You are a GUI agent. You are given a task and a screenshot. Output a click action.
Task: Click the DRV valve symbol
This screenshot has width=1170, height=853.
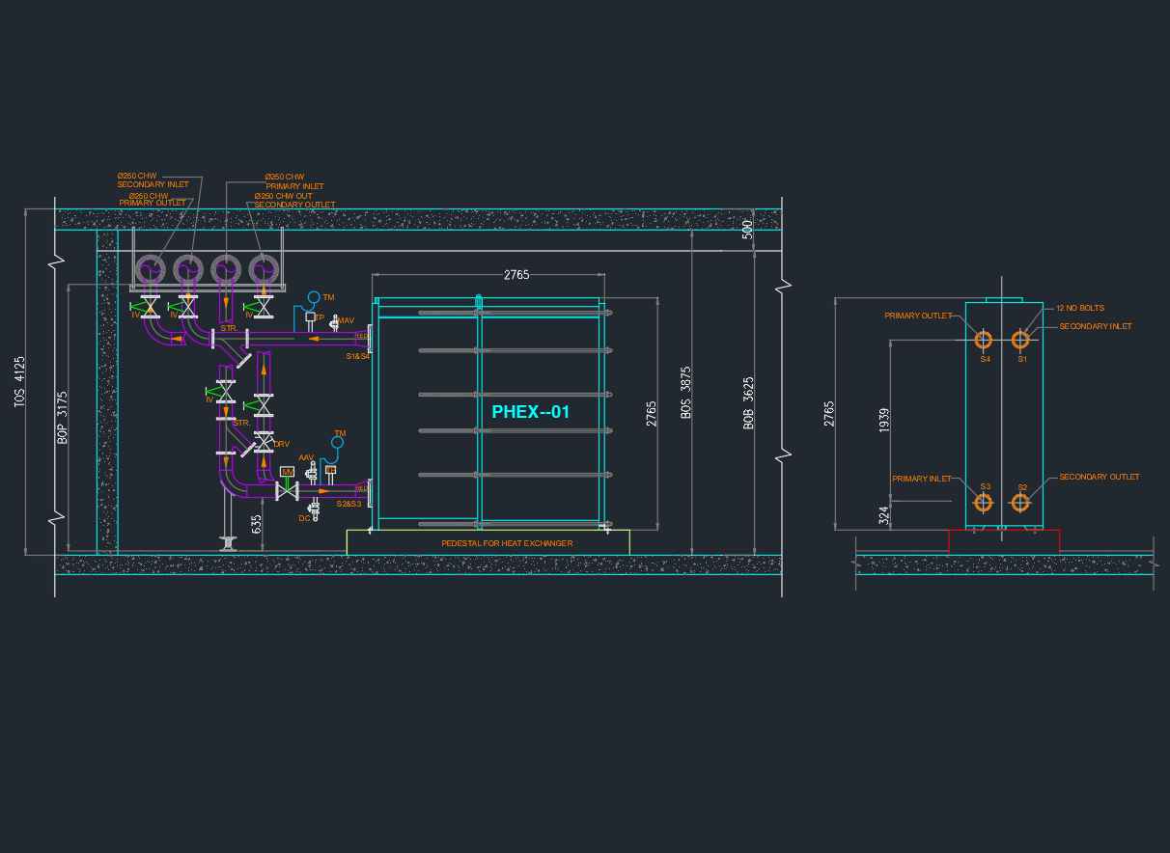(x=263, y=444)
